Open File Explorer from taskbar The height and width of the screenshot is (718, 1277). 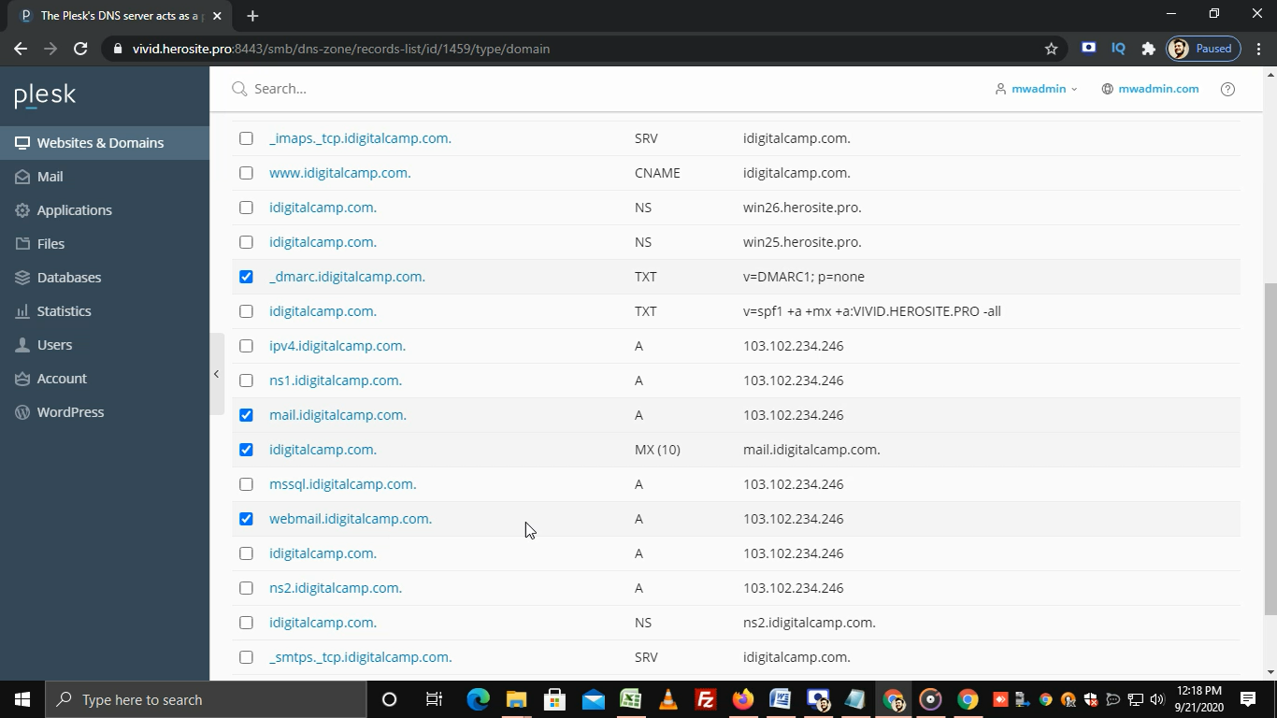point(516,699)
